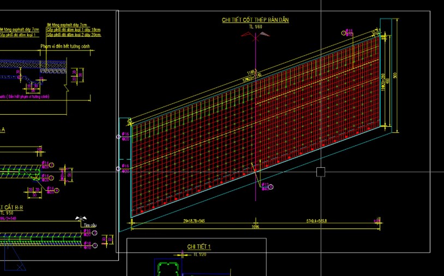Click the rebar callout bubble at slab's top-right corner
The width and height of the screenshot is (444, 276).
tap(344, 33)
